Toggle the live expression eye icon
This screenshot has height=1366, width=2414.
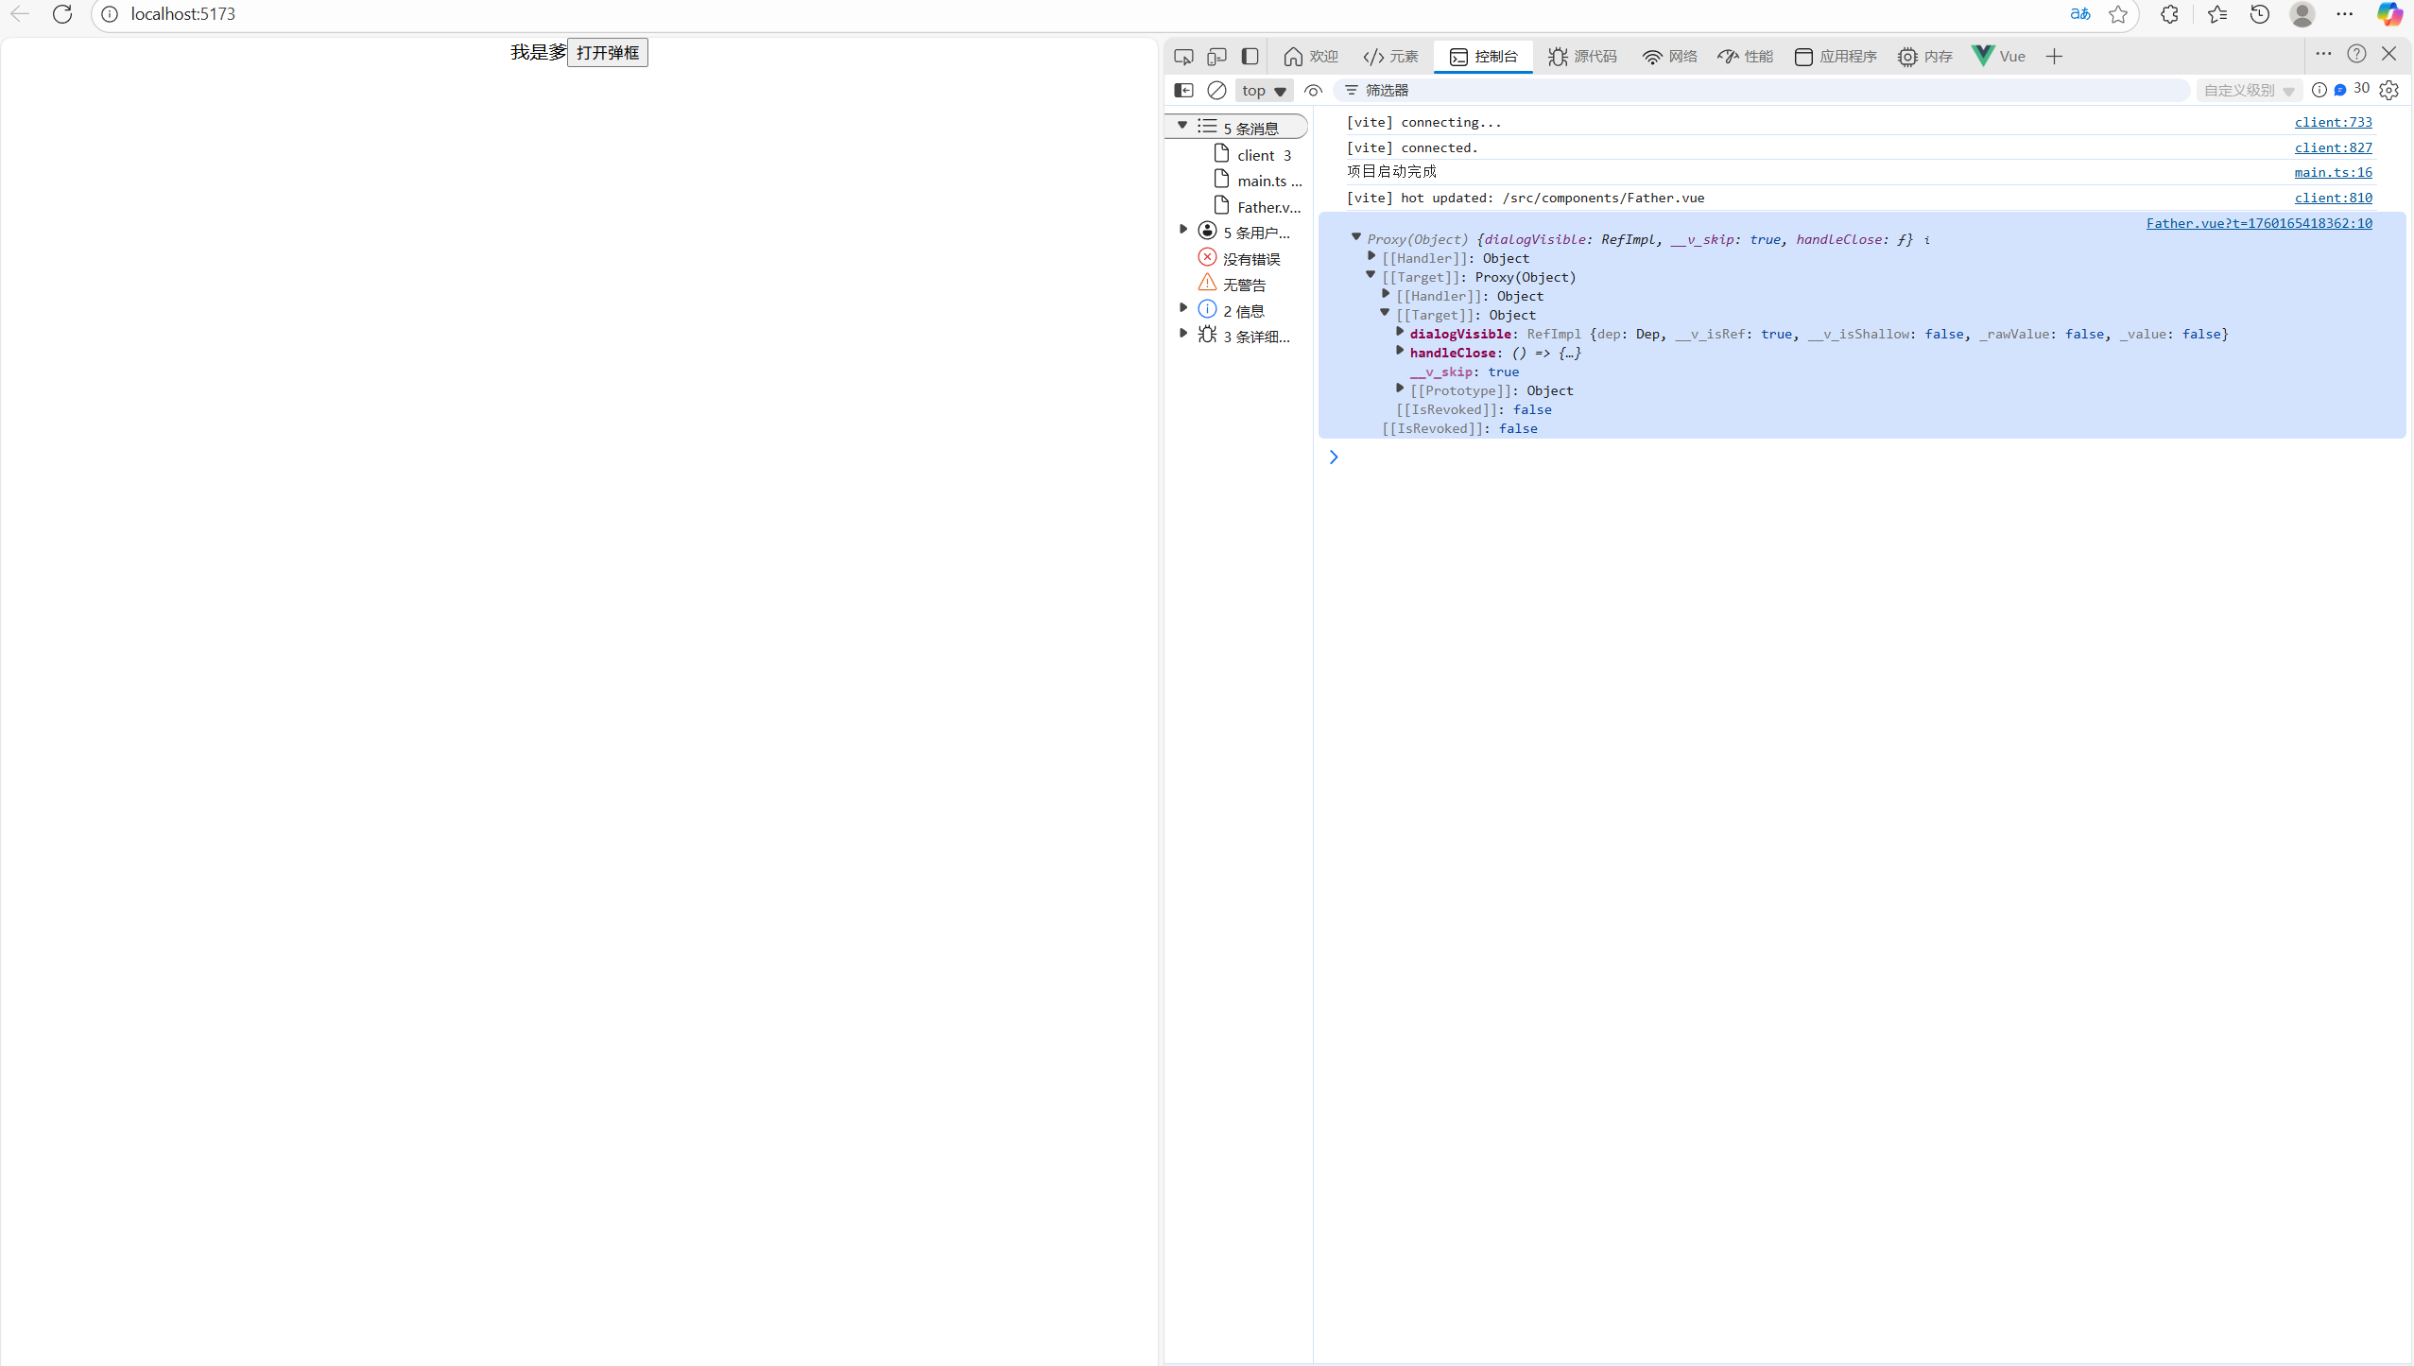click(1313, 91)
